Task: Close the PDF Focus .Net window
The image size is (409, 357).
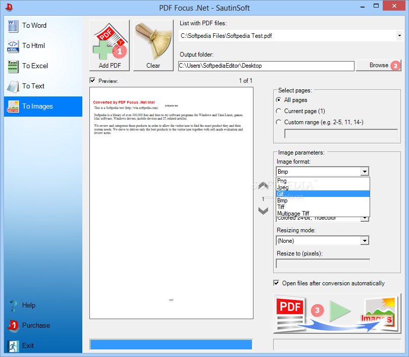Action: click(394, 6)
